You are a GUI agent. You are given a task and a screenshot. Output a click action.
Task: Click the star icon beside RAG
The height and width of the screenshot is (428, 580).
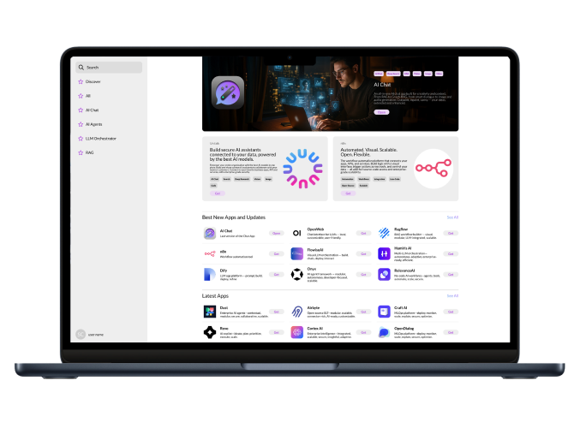point(81,152)
